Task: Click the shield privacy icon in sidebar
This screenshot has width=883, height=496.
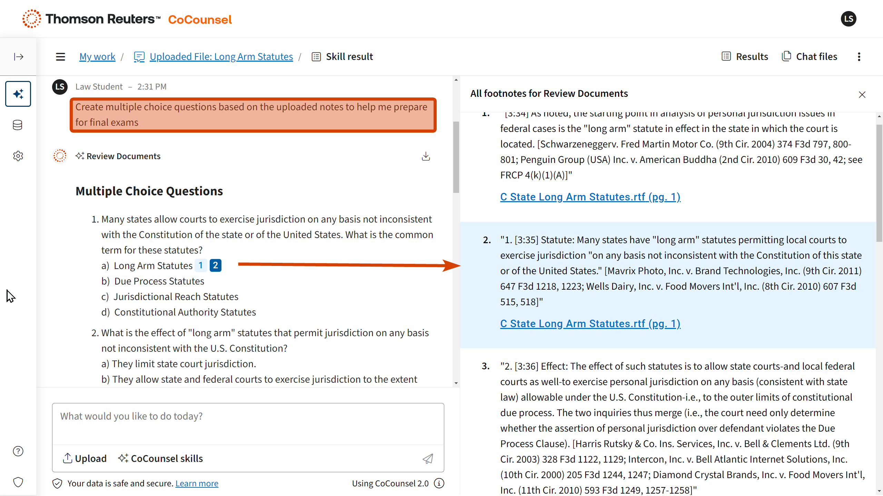Action: pyautogui.click(x=18, y=482)
